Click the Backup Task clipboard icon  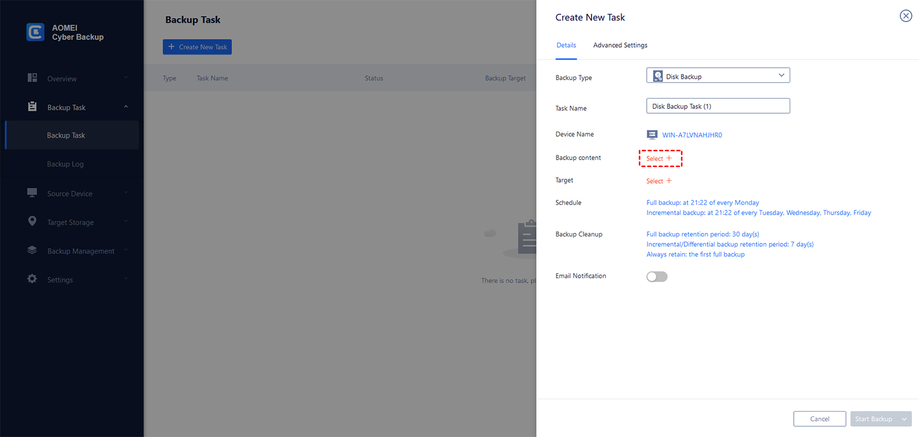point(32,107)
